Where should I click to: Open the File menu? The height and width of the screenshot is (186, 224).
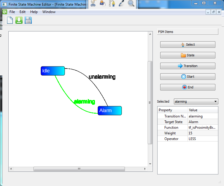coord(12,12)
